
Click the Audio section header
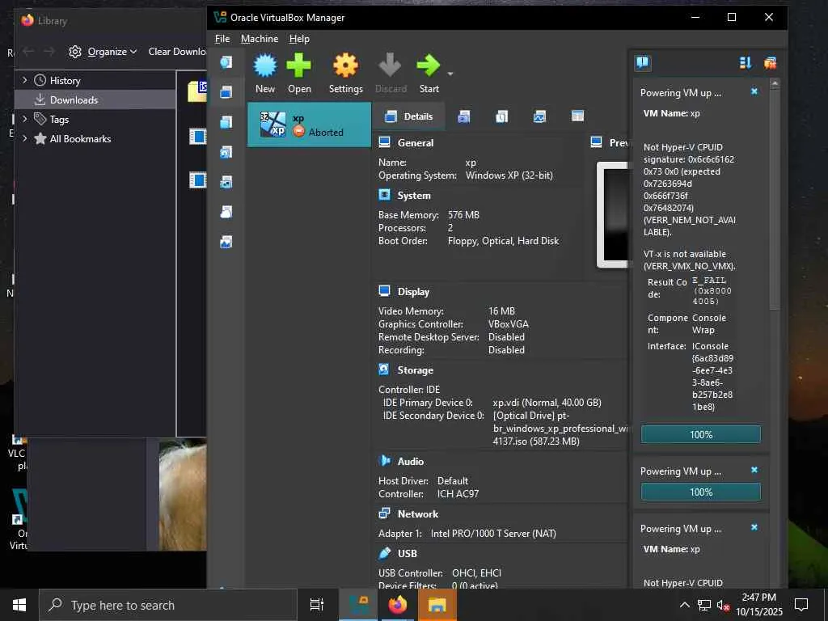click(410, 462)
